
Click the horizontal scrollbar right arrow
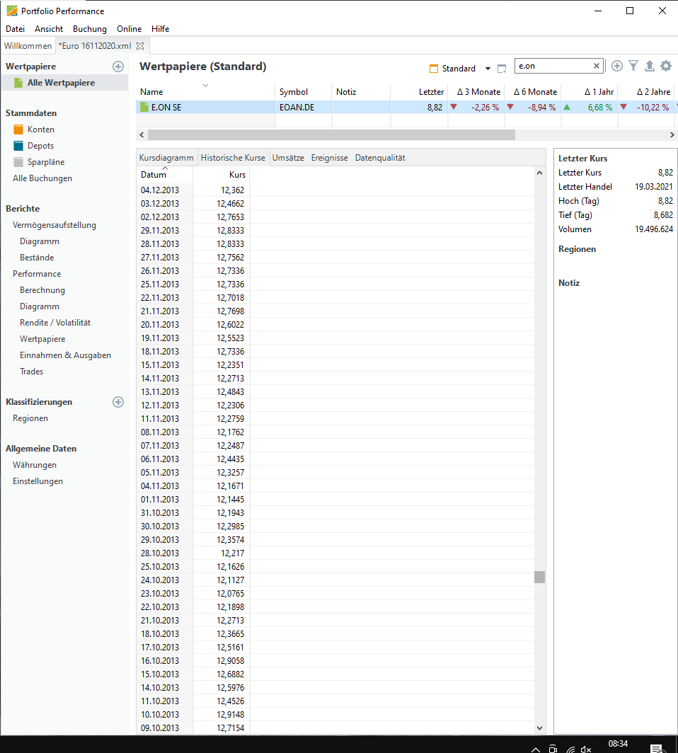pyautogui.click(x=672, y=135)
